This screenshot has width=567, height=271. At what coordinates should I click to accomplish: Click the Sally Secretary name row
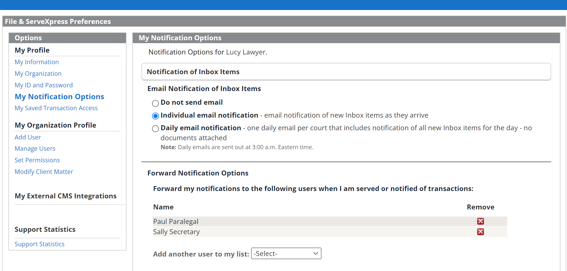coord(330,232)
